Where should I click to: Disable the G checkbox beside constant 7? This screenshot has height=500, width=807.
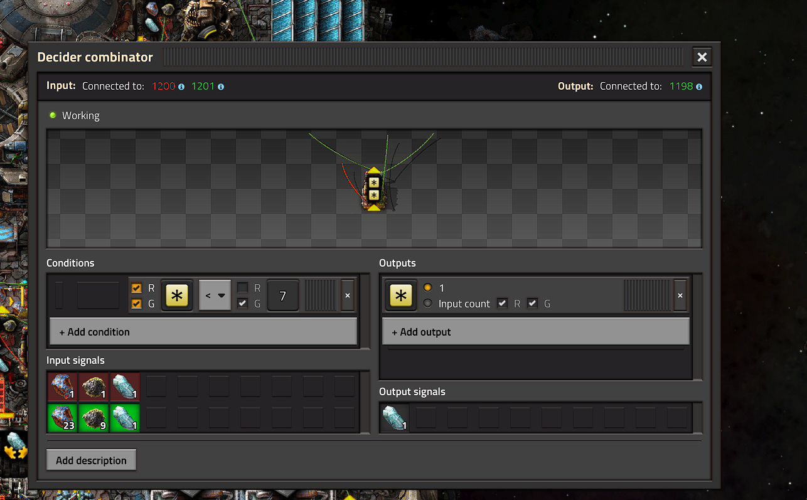(242, 304)
